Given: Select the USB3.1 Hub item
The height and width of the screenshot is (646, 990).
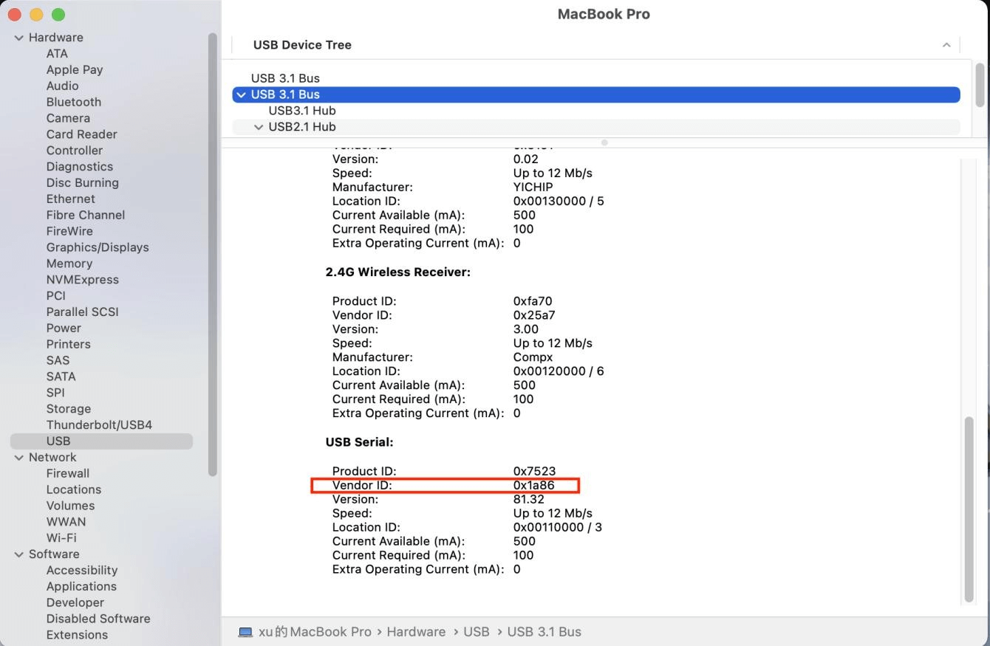Looking at the screenshot, I should [301, 111].
